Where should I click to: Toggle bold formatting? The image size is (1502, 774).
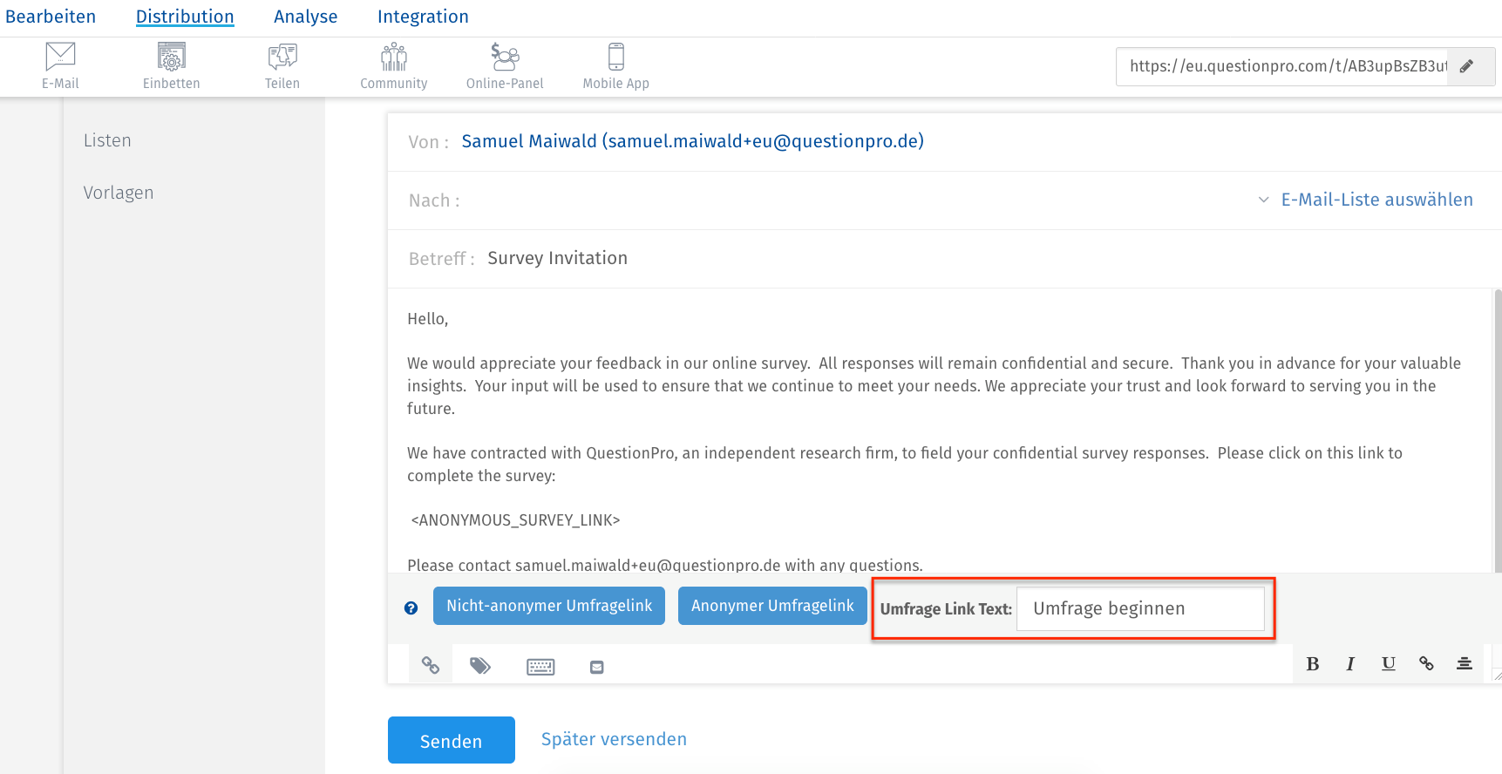[1313, 664]
